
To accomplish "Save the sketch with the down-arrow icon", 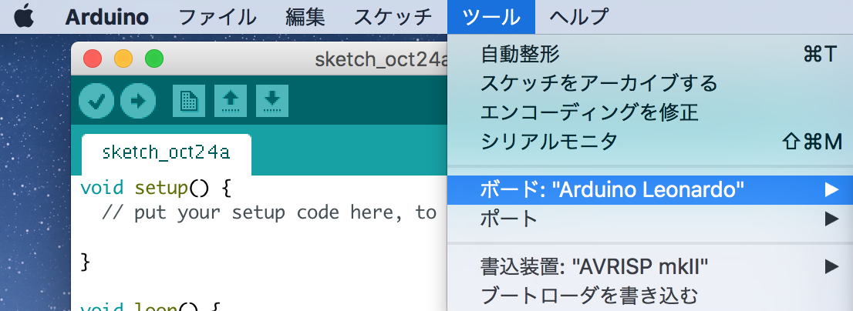I will [272, 101].
